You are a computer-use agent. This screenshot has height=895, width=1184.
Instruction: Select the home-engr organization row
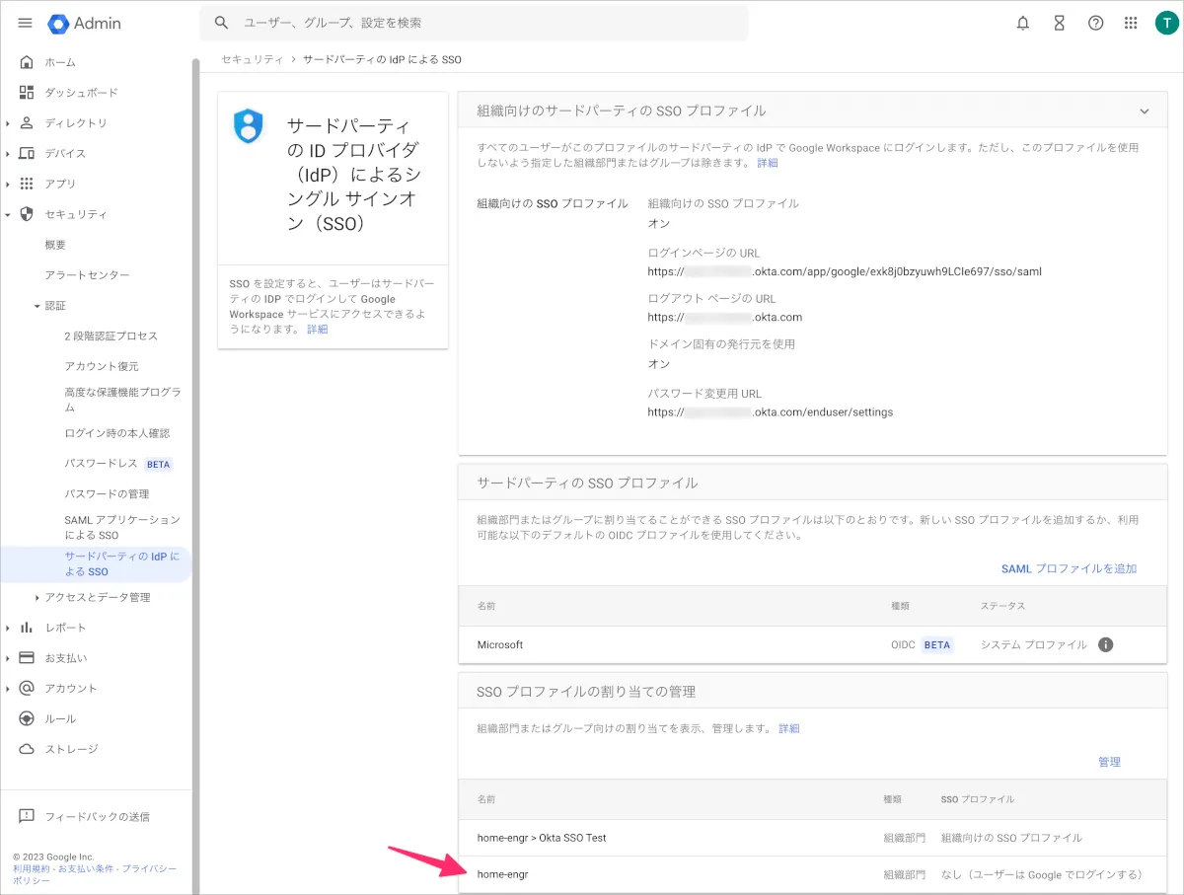tap(502, 874)
